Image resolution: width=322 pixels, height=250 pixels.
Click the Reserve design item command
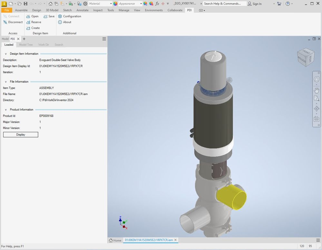tap(34, 22)
